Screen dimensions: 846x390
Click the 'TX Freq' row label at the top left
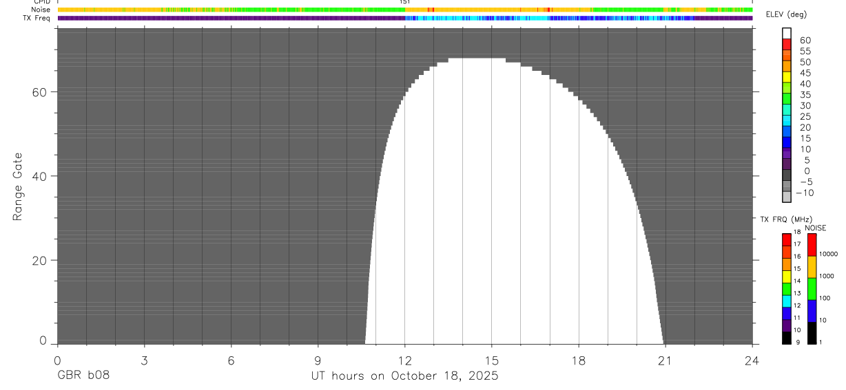click(37, 18)
